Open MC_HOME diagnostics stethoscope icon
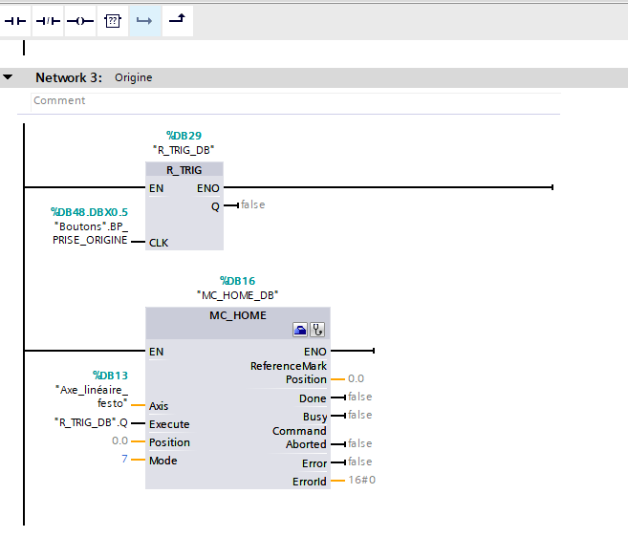 point(317,330)
